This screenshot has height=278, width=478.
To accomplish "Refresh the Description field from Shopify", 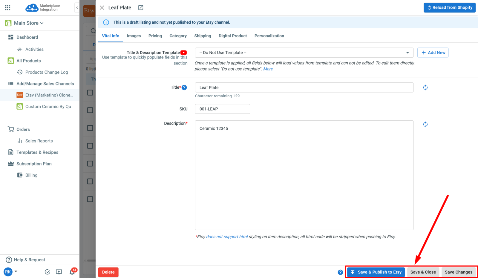I will coord(425,125).
